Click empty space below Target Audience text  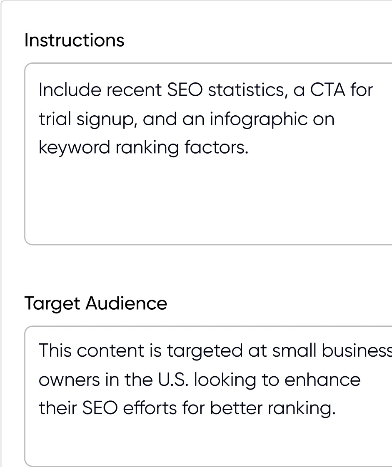click(x=208, y=445)
